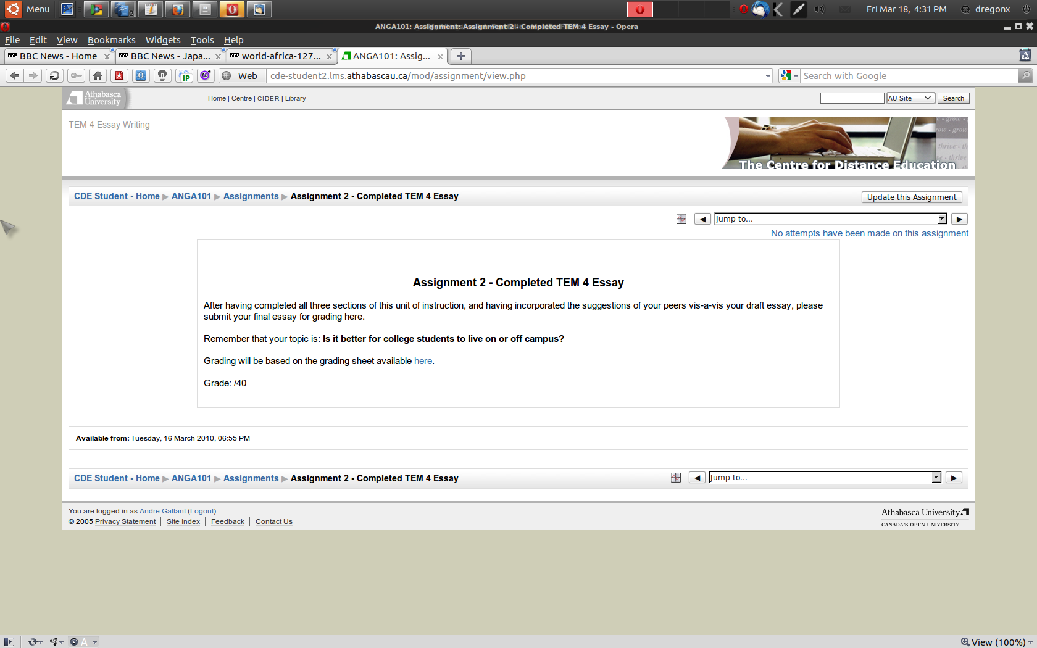Switch to the 'BBC News - Home' tab

[x=58, y=56]
